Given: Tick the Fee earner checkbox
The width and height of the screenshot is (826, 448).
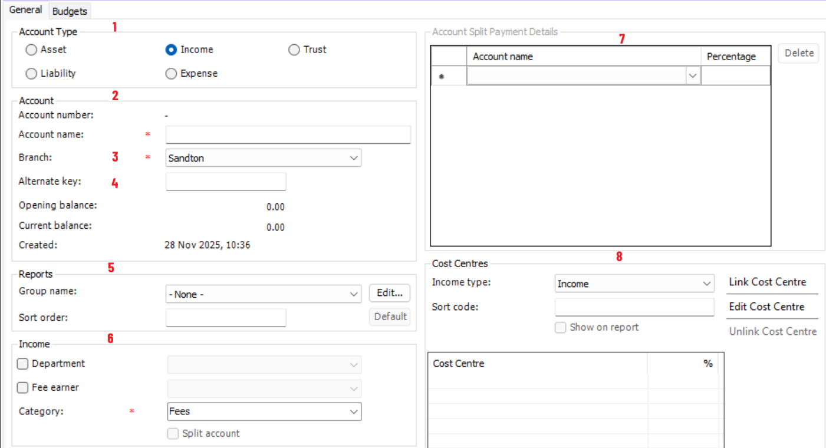Looking at the screenshot, I should pos(23,388).
